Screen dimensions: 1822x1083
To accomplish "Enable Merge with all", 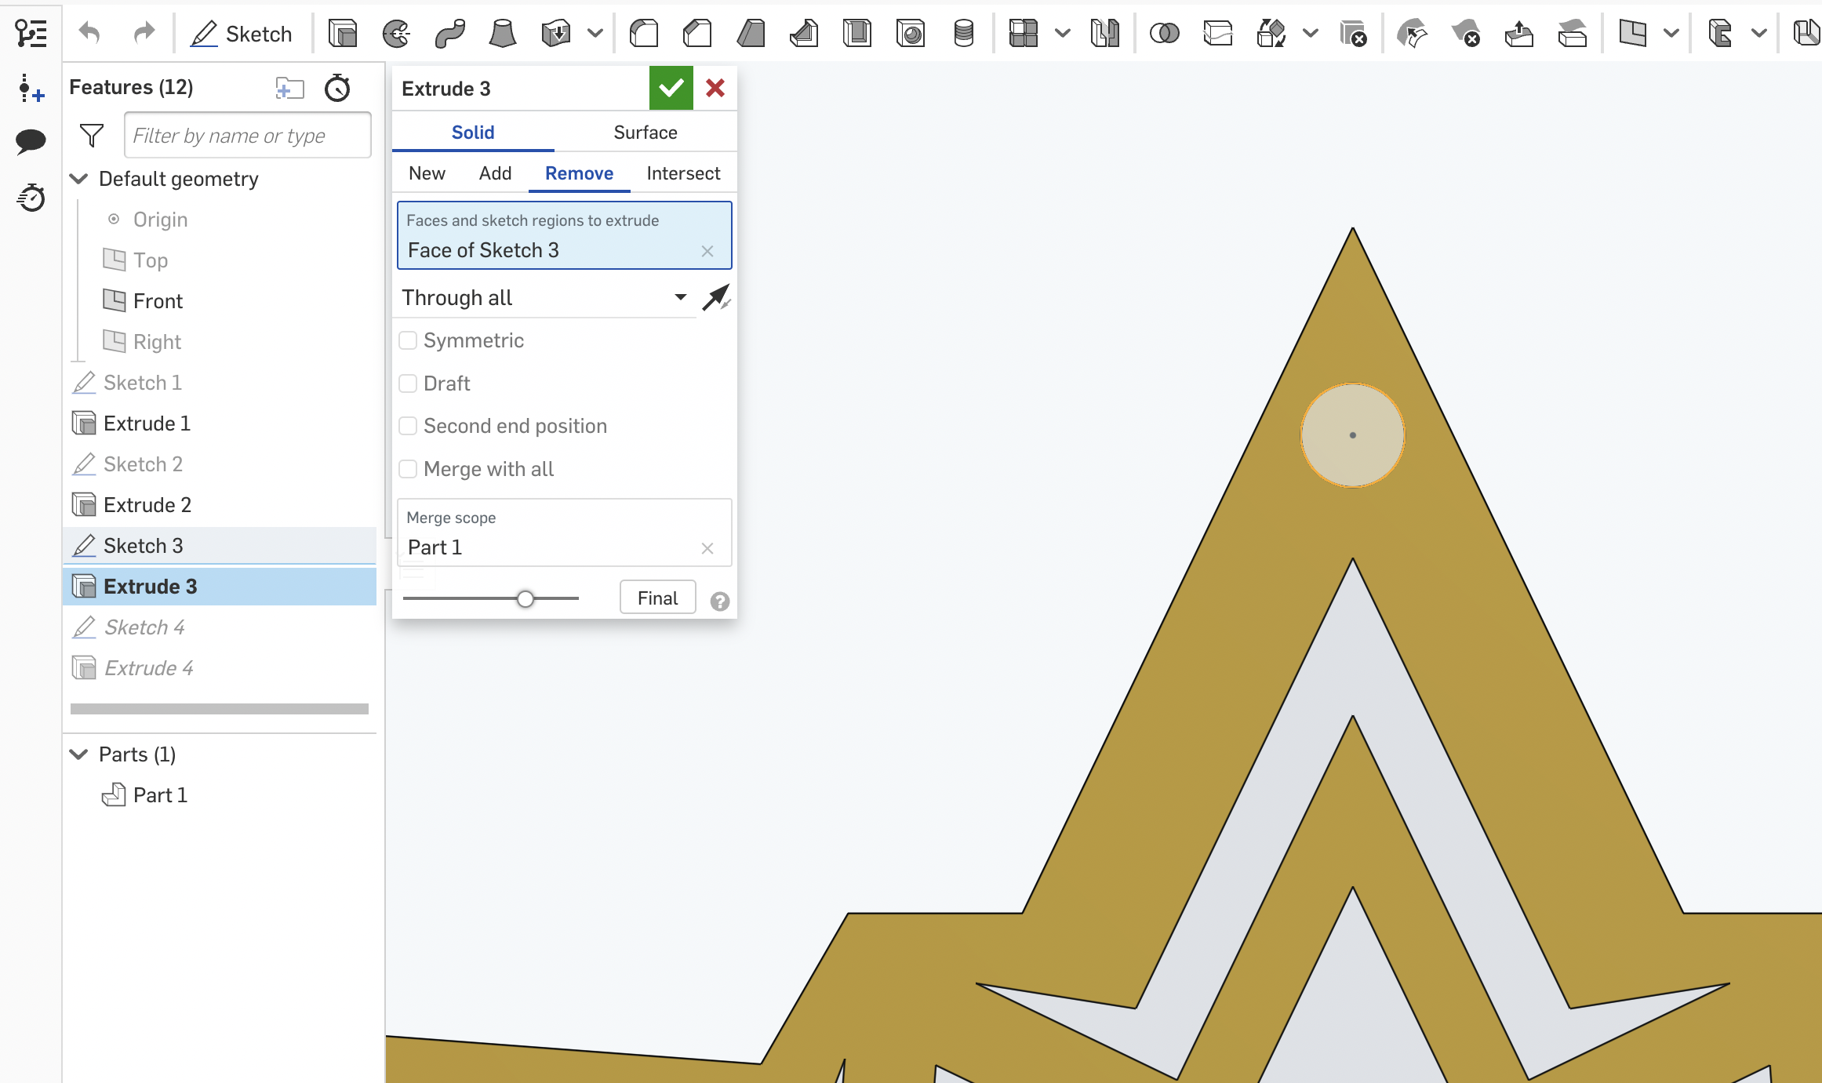I will click(x=408, y=468).
